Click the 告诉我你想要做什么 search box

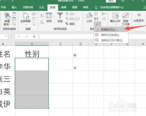112,7
